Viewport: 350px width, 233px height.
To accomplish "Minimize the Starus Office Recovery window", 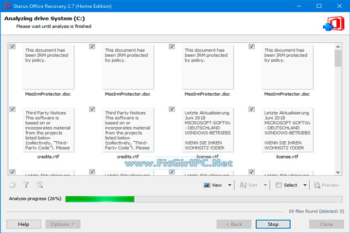I will click(299, 6).
